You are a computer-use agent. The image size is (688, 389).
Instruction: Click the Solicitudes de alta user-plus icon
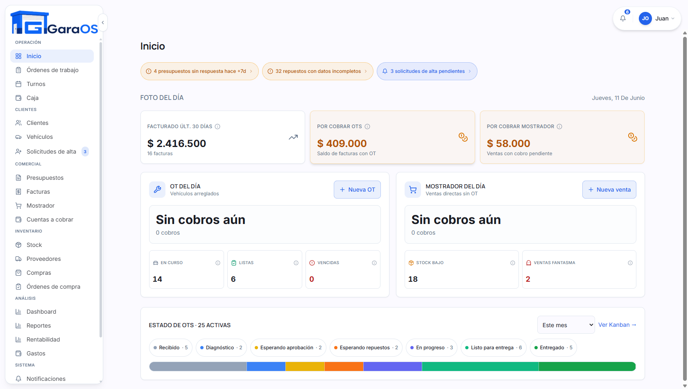[x=18, y=152]
